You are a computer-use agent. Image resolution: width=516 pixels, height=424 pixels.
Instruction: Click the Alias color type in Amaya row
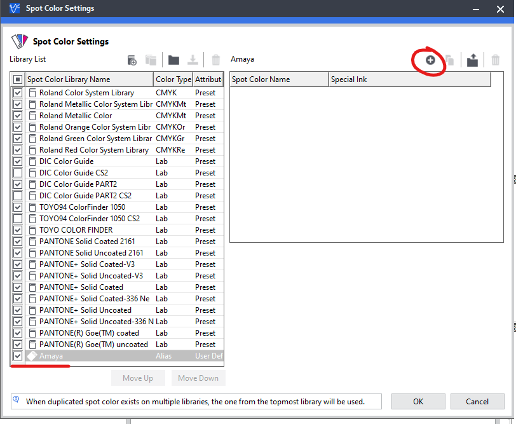[x=163, y=356]
